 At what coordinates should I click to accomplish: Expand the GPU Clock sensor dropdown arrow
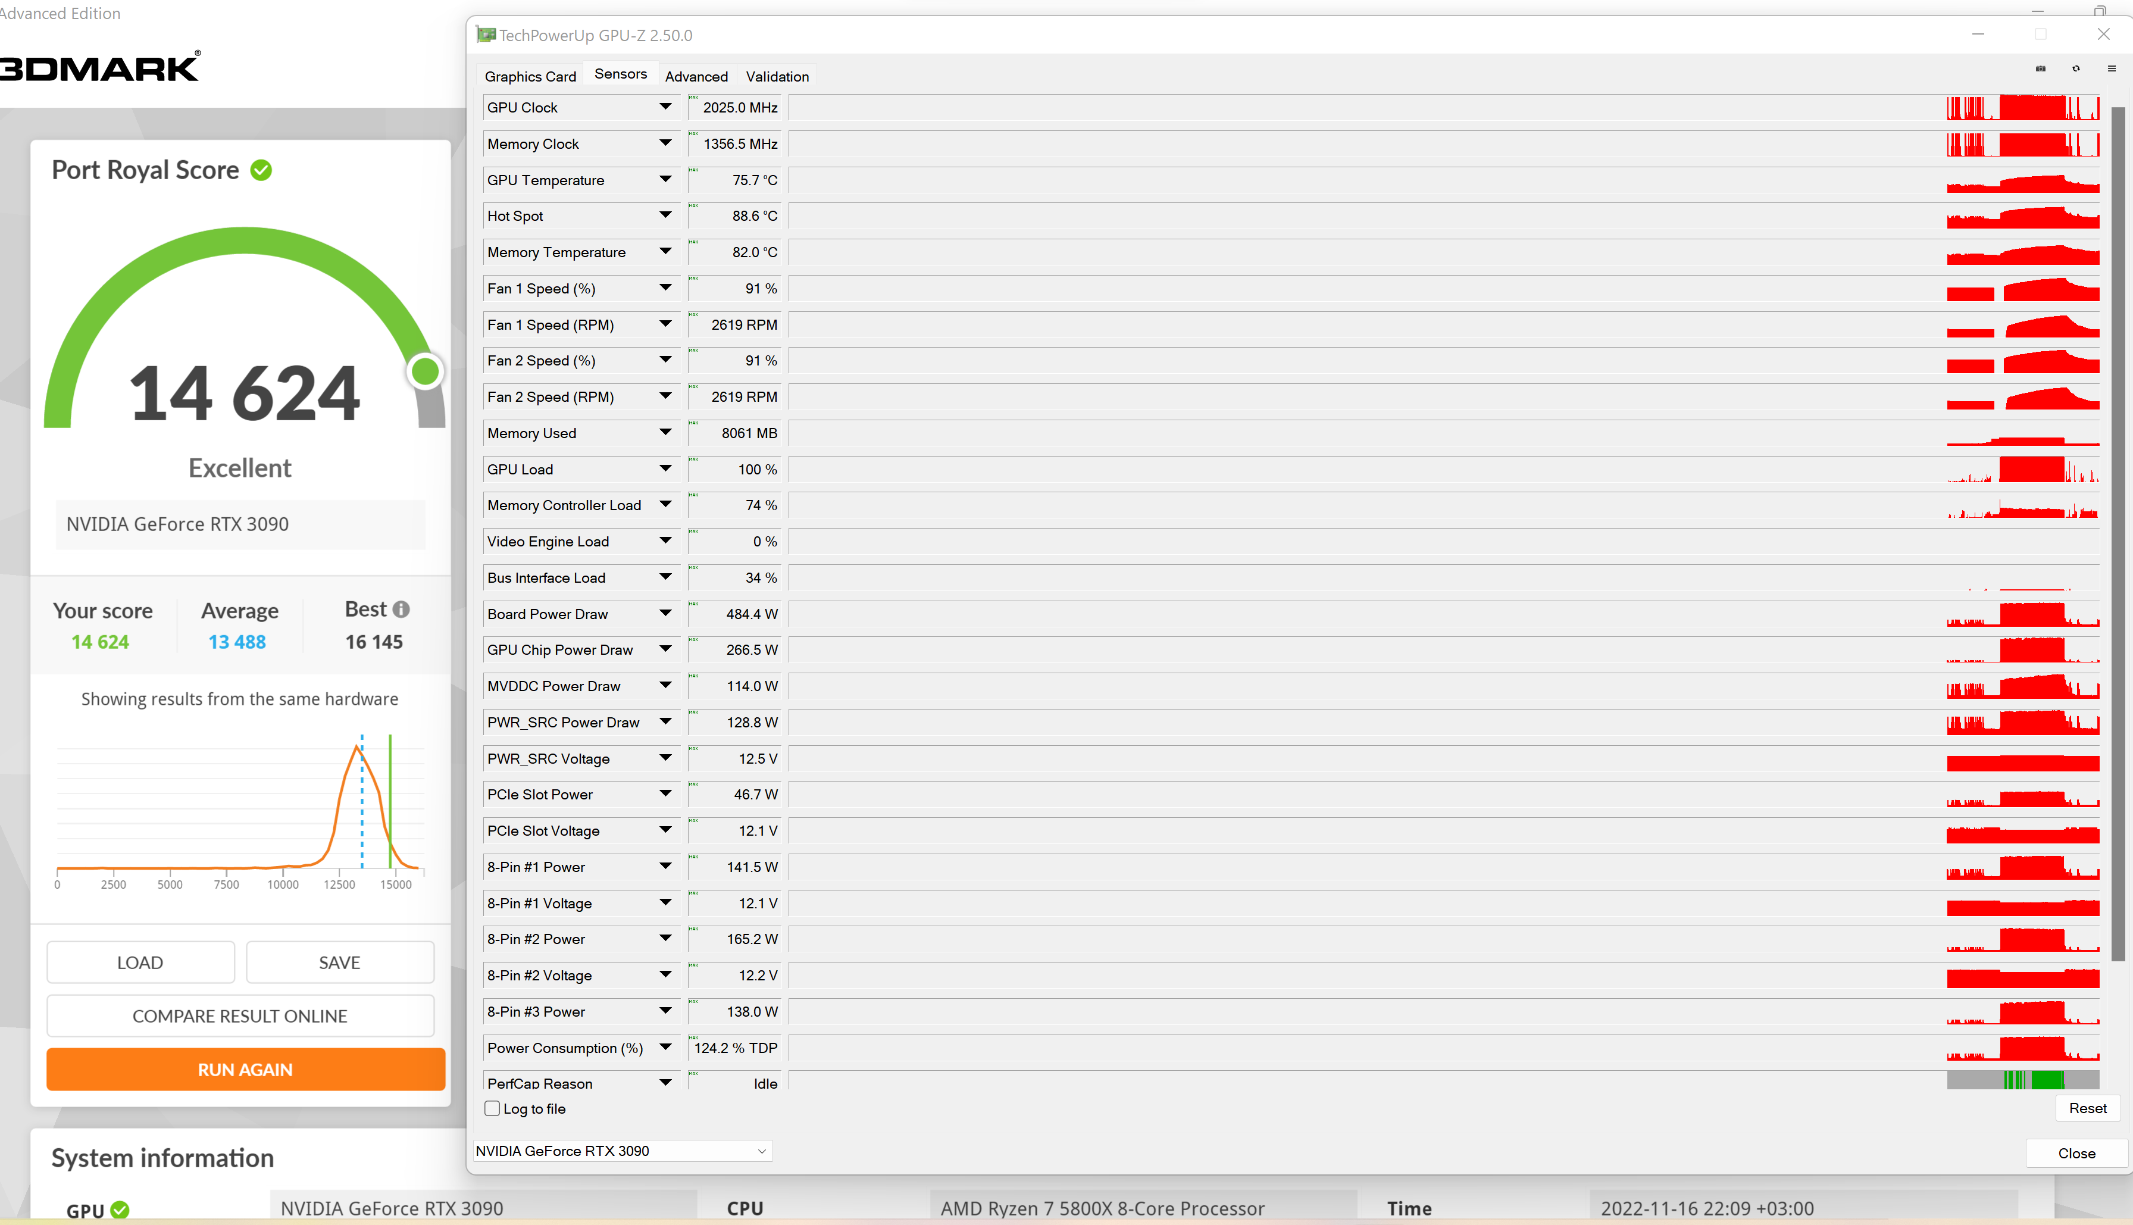pos(665,107)
